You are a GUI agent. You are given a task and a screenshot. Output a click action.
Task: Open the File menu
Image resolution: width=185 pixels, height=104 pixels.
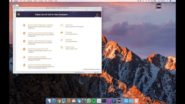tap(21, 1)
